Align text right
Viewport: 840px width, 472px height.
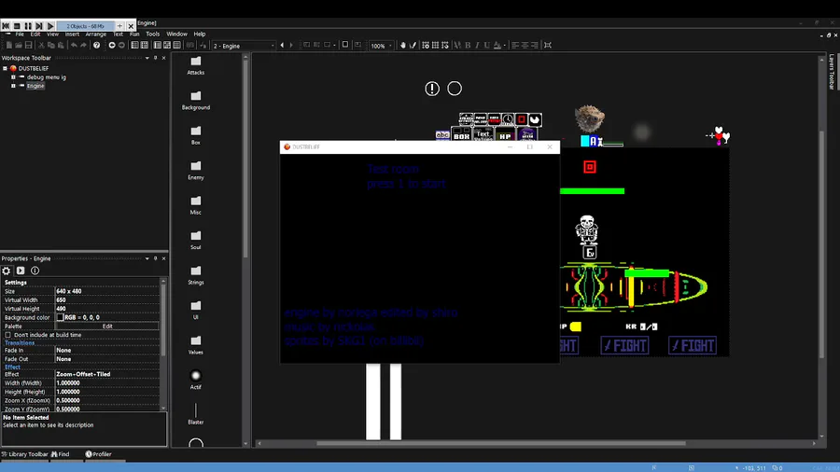coord(534,46)
